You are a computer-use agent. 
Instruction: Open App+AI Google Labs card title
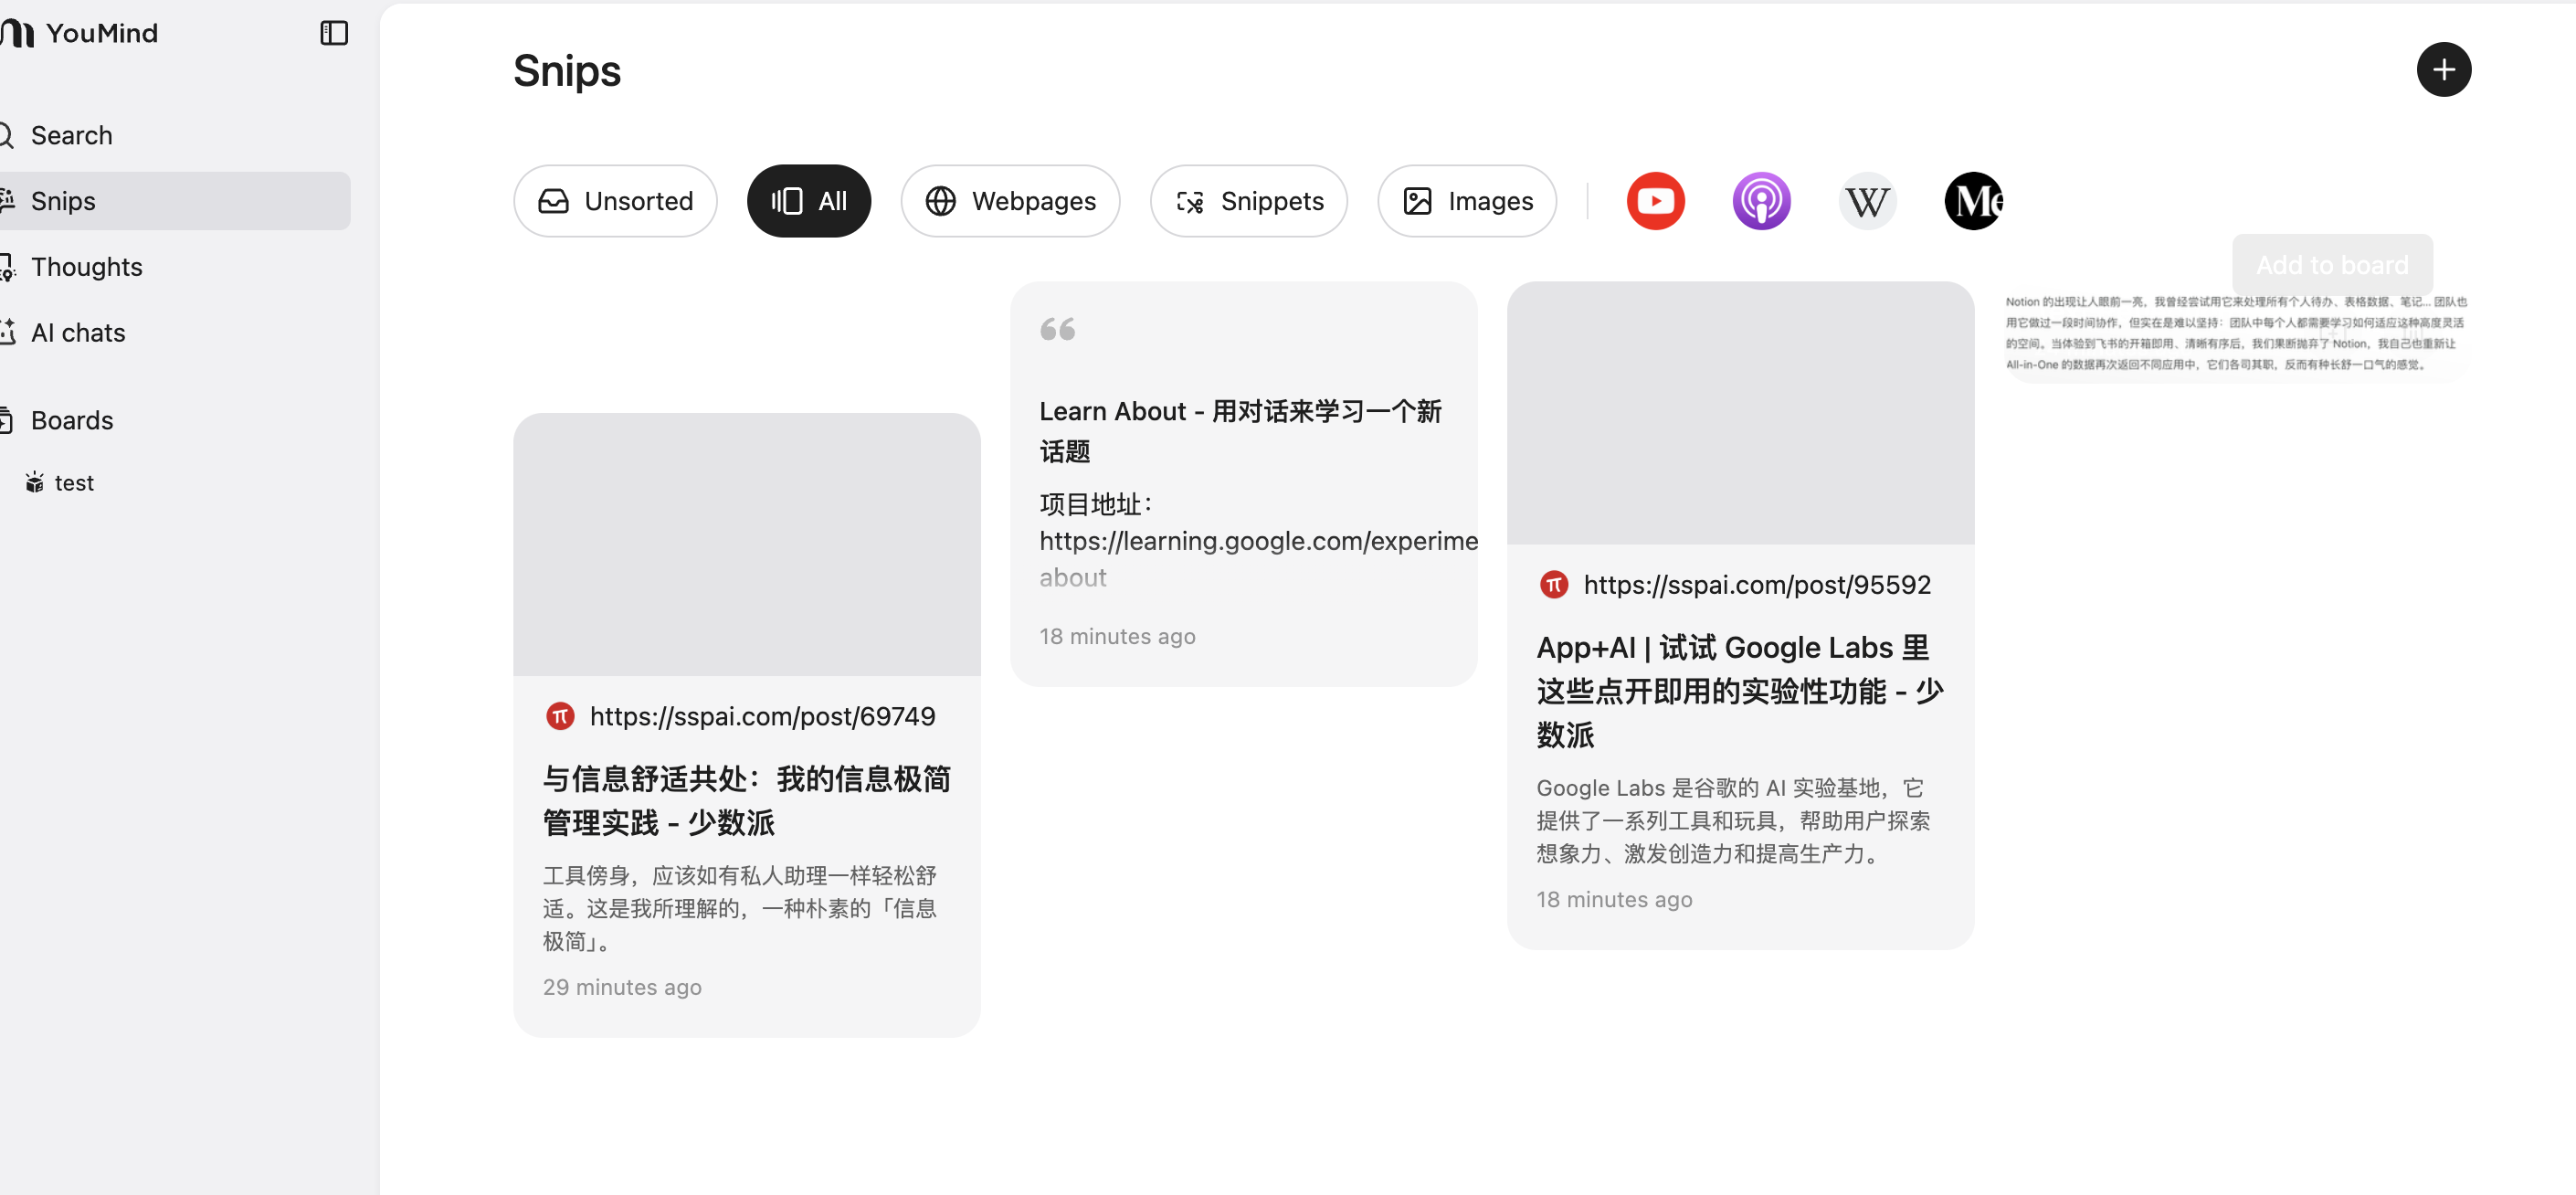coord(1740,691)
